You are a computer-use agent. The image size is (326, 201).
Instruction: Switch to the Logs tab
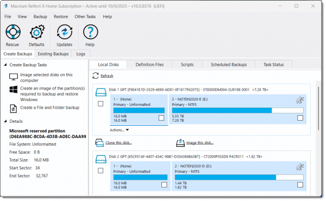pos(80,54)
